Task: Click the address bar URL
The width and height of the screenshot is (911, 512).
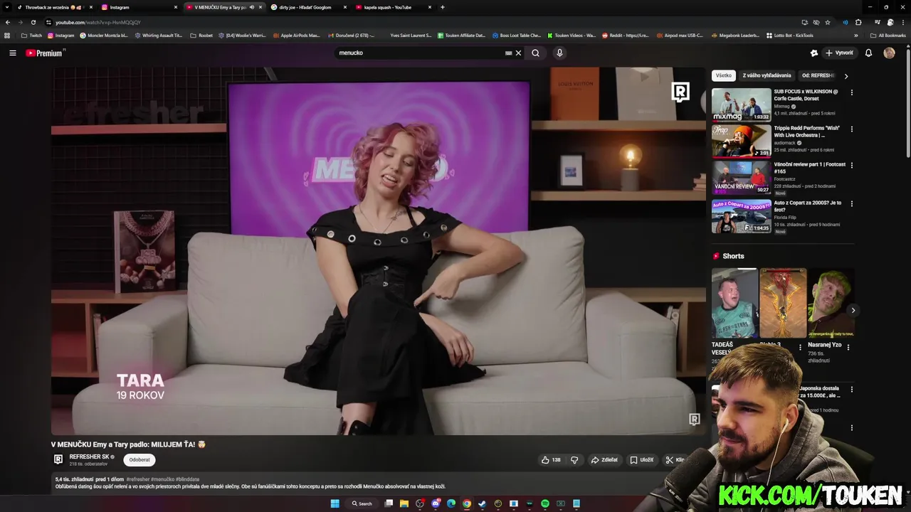Action: [x=98, y=22]
